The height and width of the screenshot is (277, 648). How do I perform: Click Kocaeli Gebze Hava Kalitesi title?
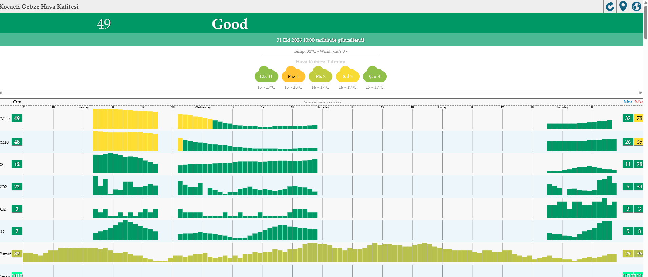point(39,7)
